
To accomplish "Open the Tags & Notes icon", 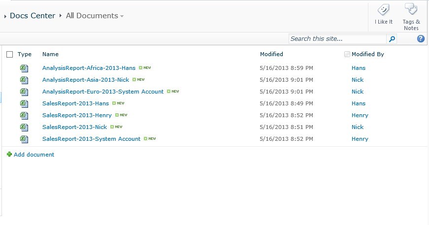I will coord(411,9).
